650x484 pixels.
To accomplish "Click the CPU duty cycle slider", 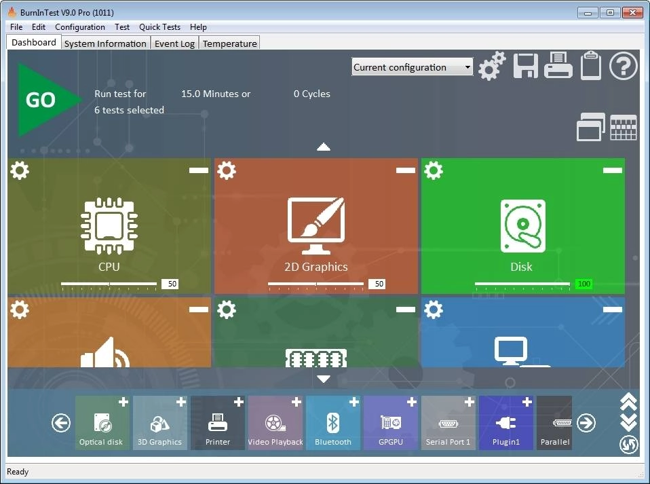I will (x=109, y=284).
